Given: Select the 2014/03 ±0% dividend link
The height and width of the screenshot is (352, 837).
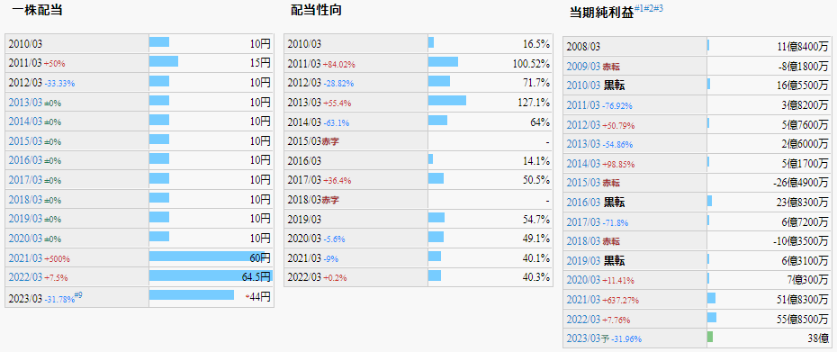Looking at the screenshot, I should [25, 122].
